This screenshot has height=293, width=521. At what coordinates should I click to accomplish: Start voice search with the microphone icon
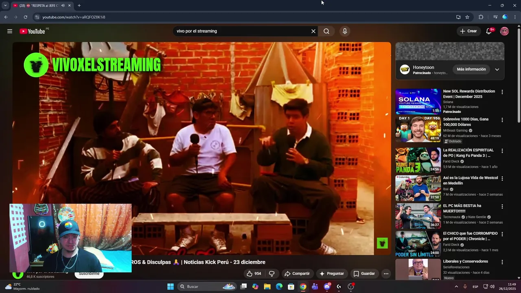click(345, 31)
